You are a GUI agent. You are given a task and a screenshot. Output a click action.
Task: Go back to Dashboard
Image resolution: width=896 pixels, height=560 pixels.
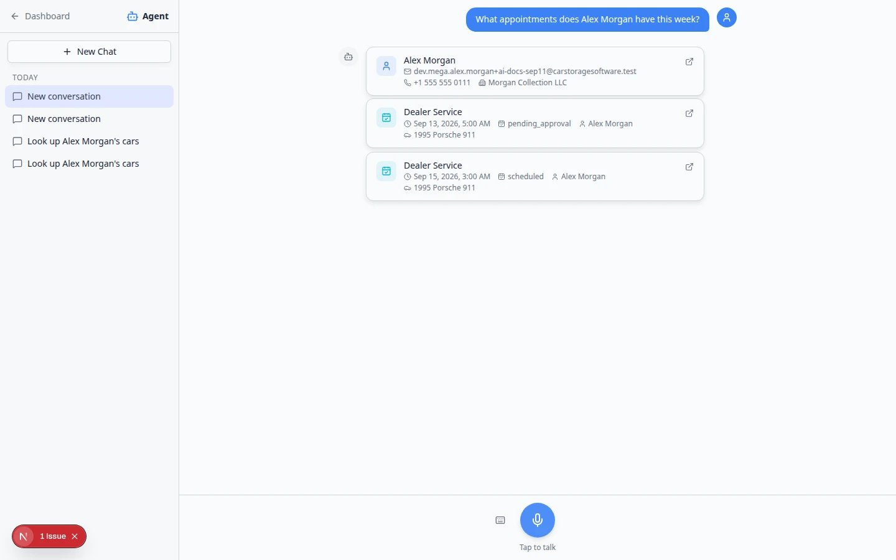click(x=40, y=16)
